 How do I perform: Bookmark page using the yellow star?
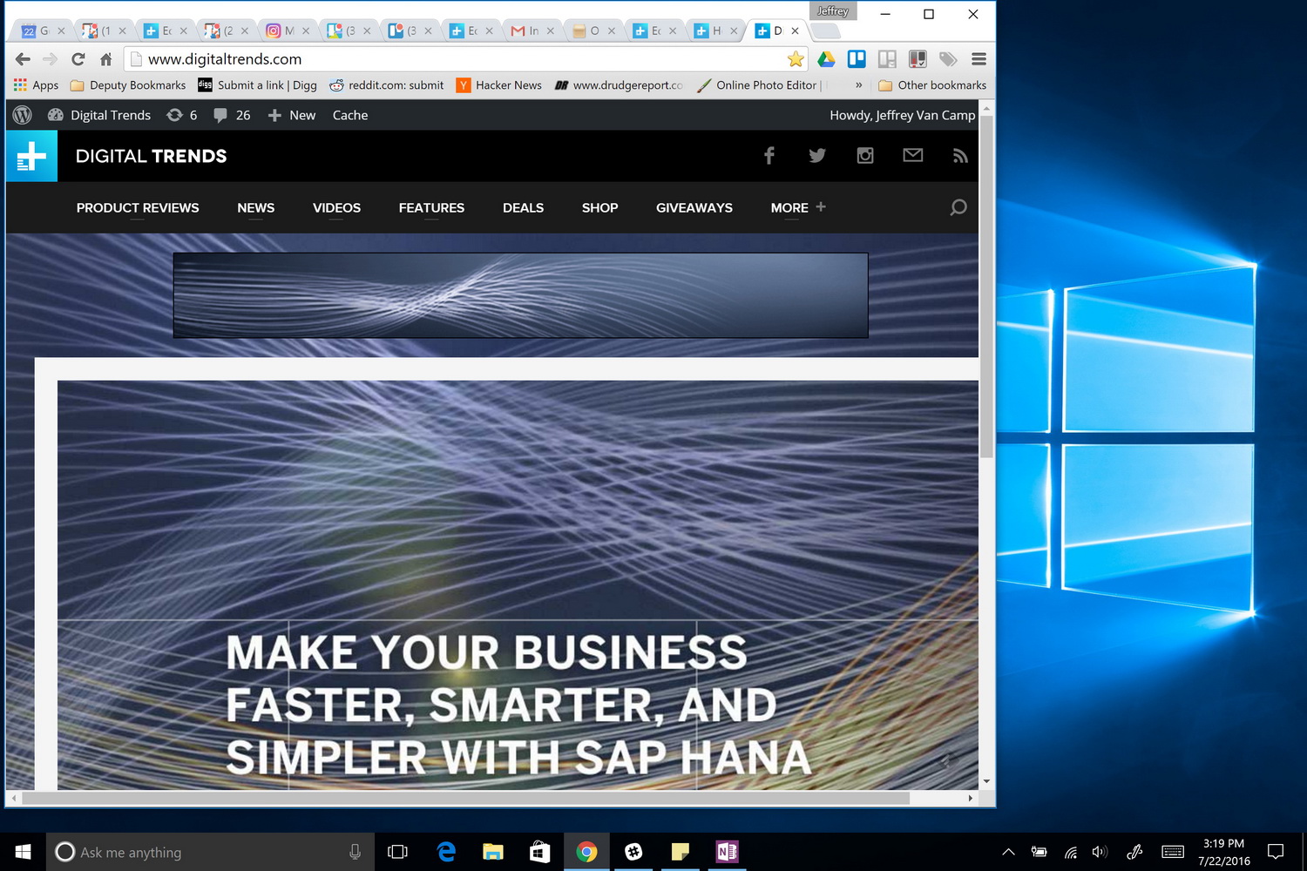coord(796,59)
